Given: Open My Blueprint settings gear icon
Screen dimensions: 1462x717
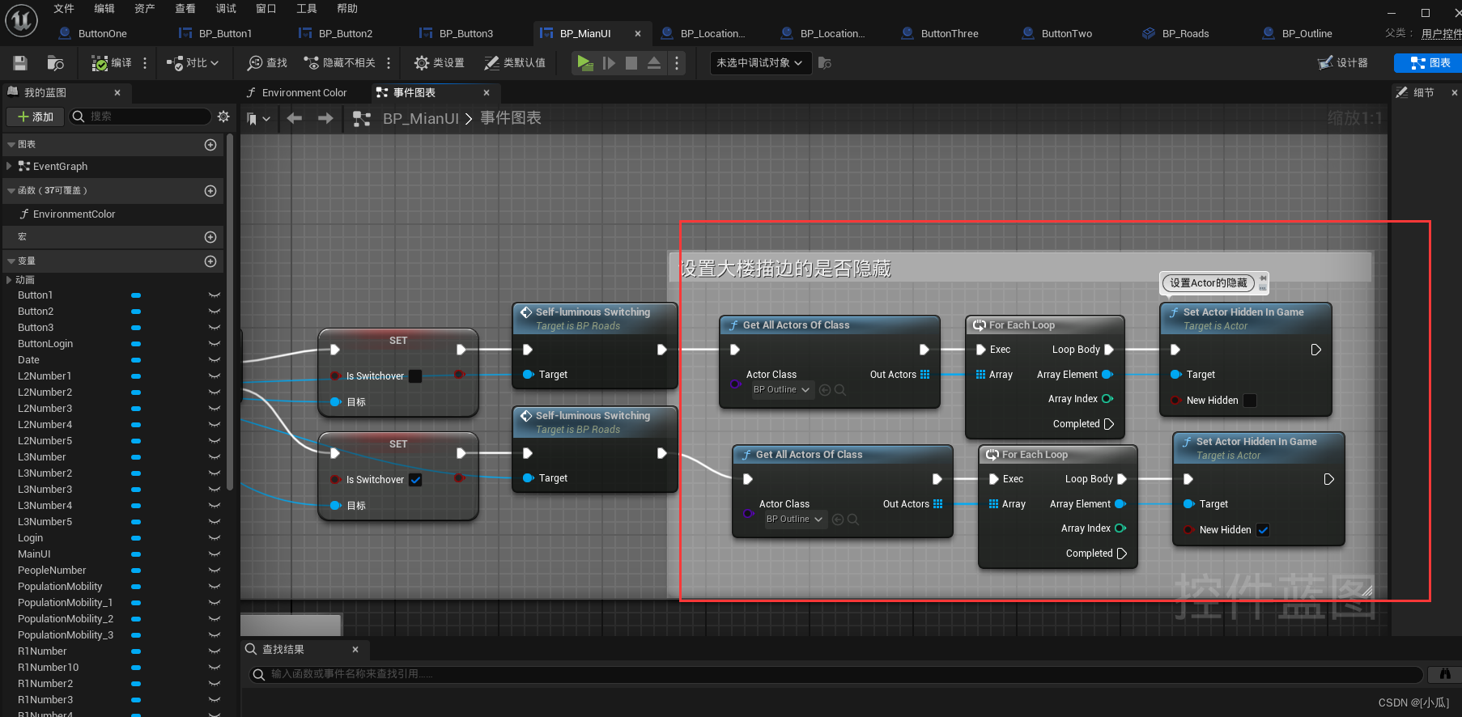Looking at the screenshot, I should tap(224, 117).
